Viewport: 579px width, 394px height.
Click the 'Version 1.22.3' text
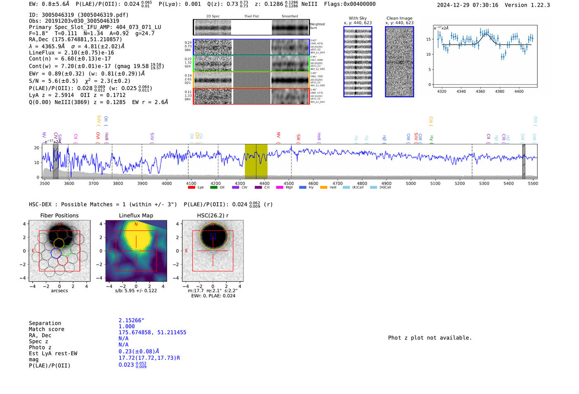click(527, 5)
